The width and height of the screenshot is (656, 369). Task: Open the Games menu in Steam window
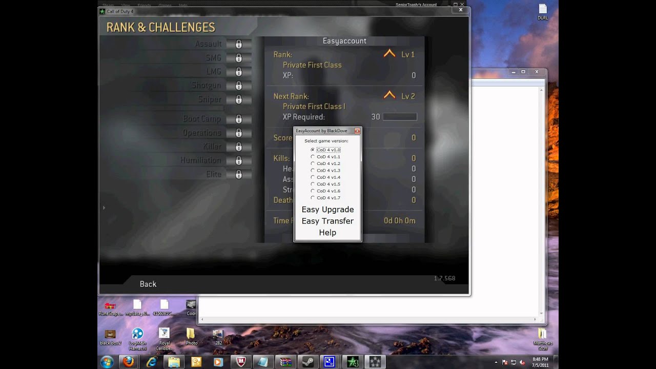165,5
